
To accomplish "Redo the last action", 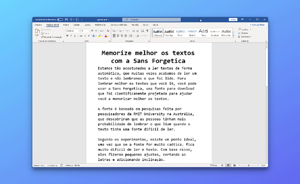I will tap(77, 20).
